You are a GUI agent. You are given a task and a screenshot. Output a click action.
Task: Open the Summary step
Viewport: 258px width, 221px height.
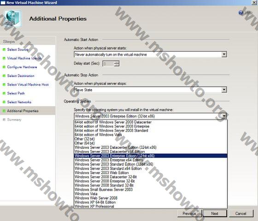click(14, 120)
